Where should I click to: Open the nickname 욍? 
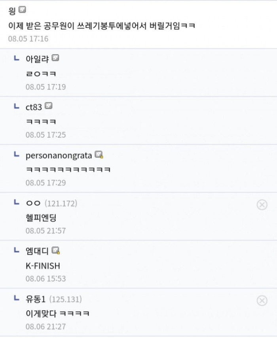tap(12, 11)
